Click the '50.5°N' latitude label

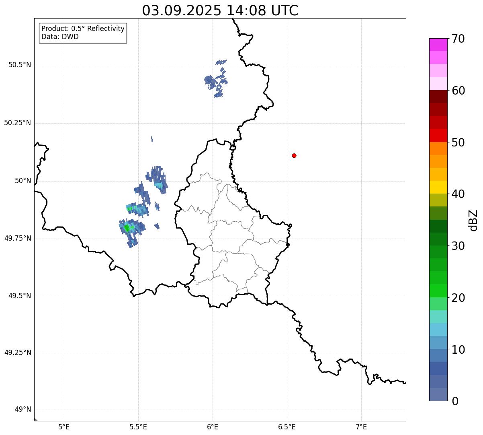pyautogui.click(x=20, y=65)
